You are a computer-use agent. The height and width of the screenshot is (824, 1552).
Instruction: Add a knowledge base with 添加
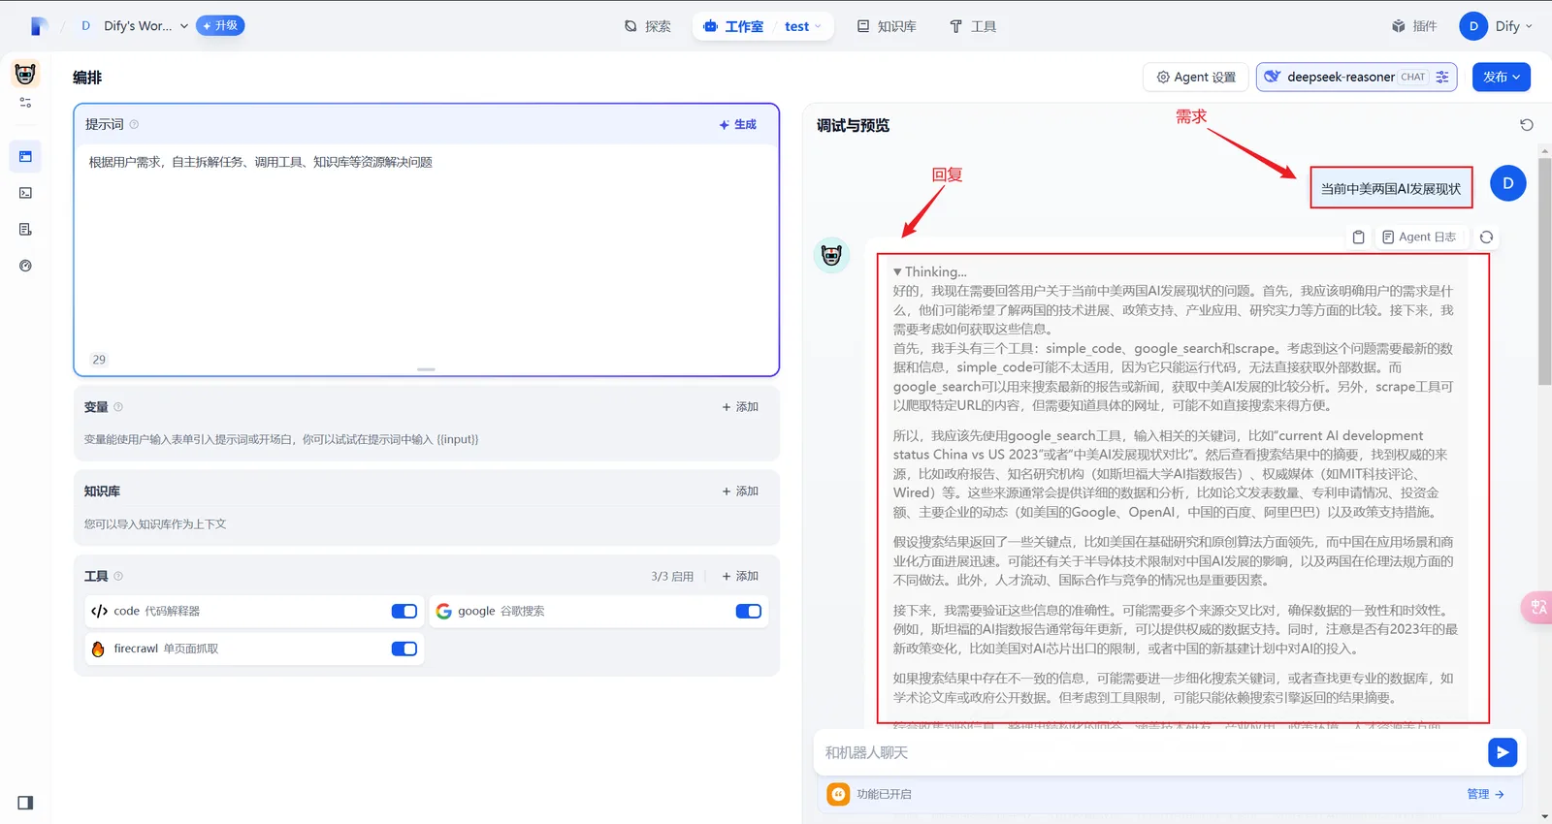(740, 491)
